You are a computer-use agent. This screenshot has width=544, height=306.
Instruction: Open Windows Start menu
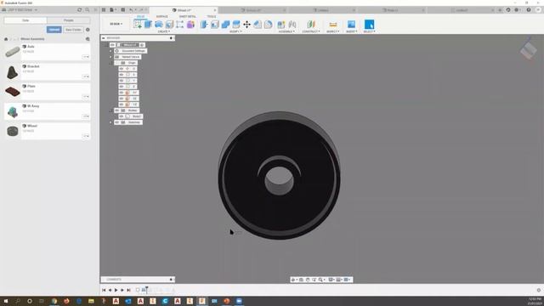pyautogui.click(x=6, y=301)
